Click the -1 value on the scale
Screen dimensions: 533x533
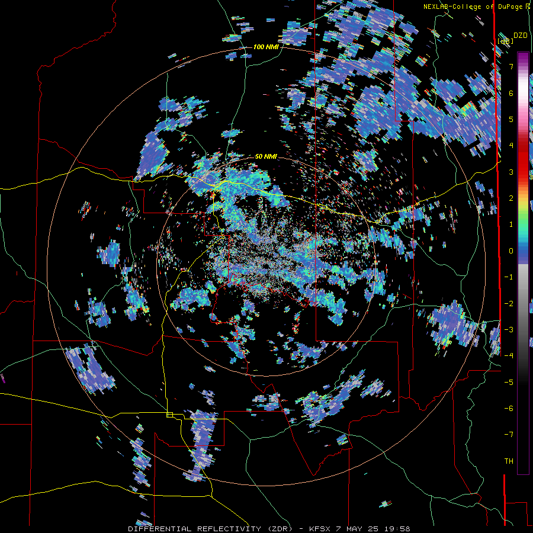point(509,277)
